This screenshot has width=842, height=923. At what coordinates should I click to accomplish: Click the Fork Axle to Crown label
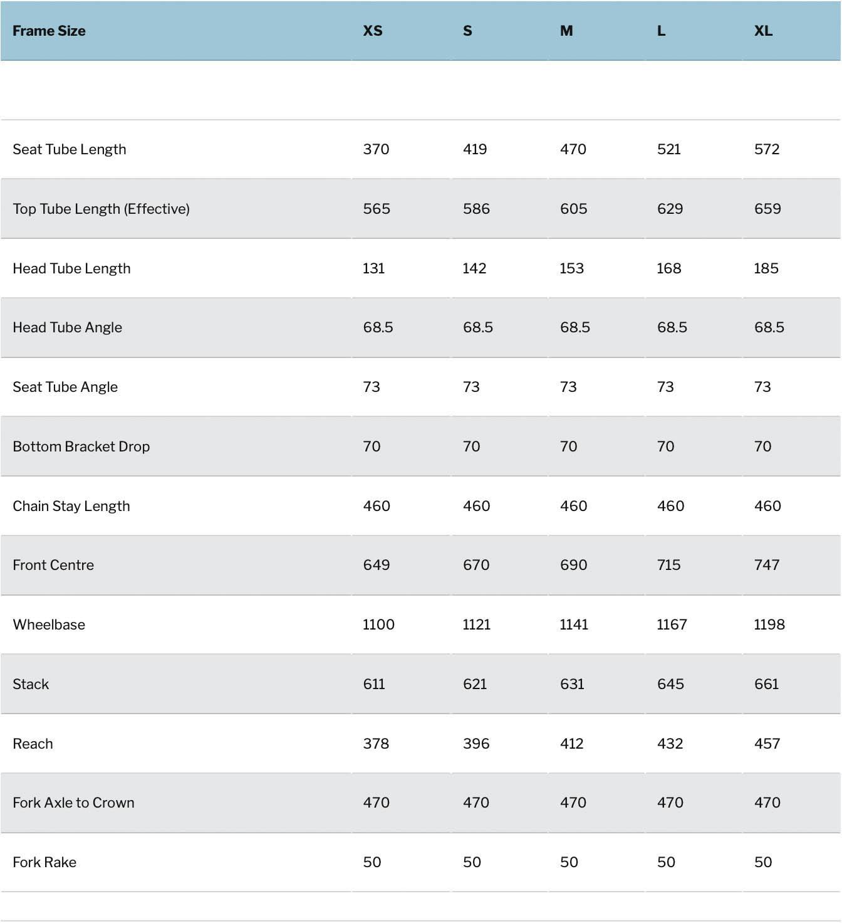click(73, 803)
